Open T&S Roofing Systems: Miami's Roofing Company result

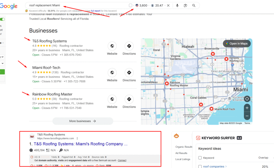pyautogui.click(x=81, y=144)
